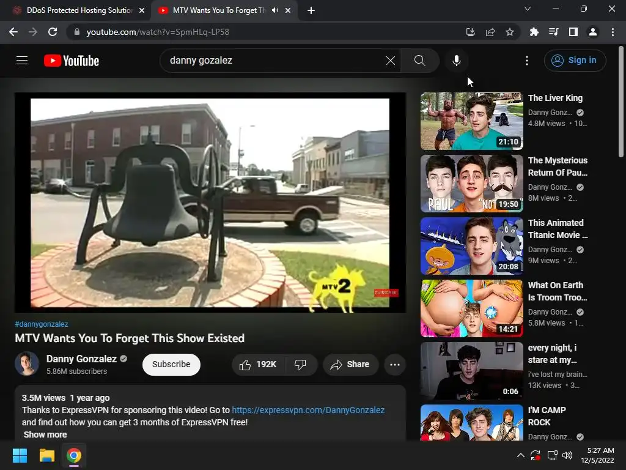This screenshot has width=626, height=470.
Task: Open volume control in system tray
Action: click(567, 455)
